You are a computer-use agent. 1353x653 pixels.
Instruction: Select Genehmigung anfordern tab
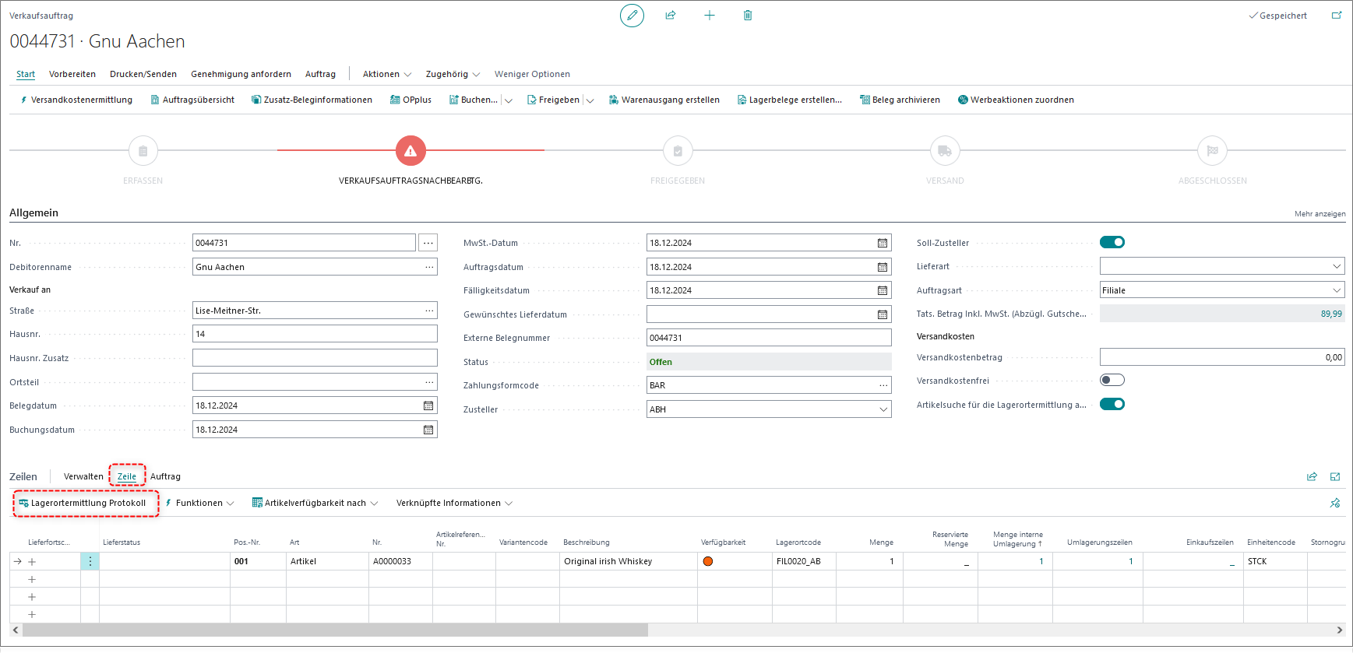(241, 74)
